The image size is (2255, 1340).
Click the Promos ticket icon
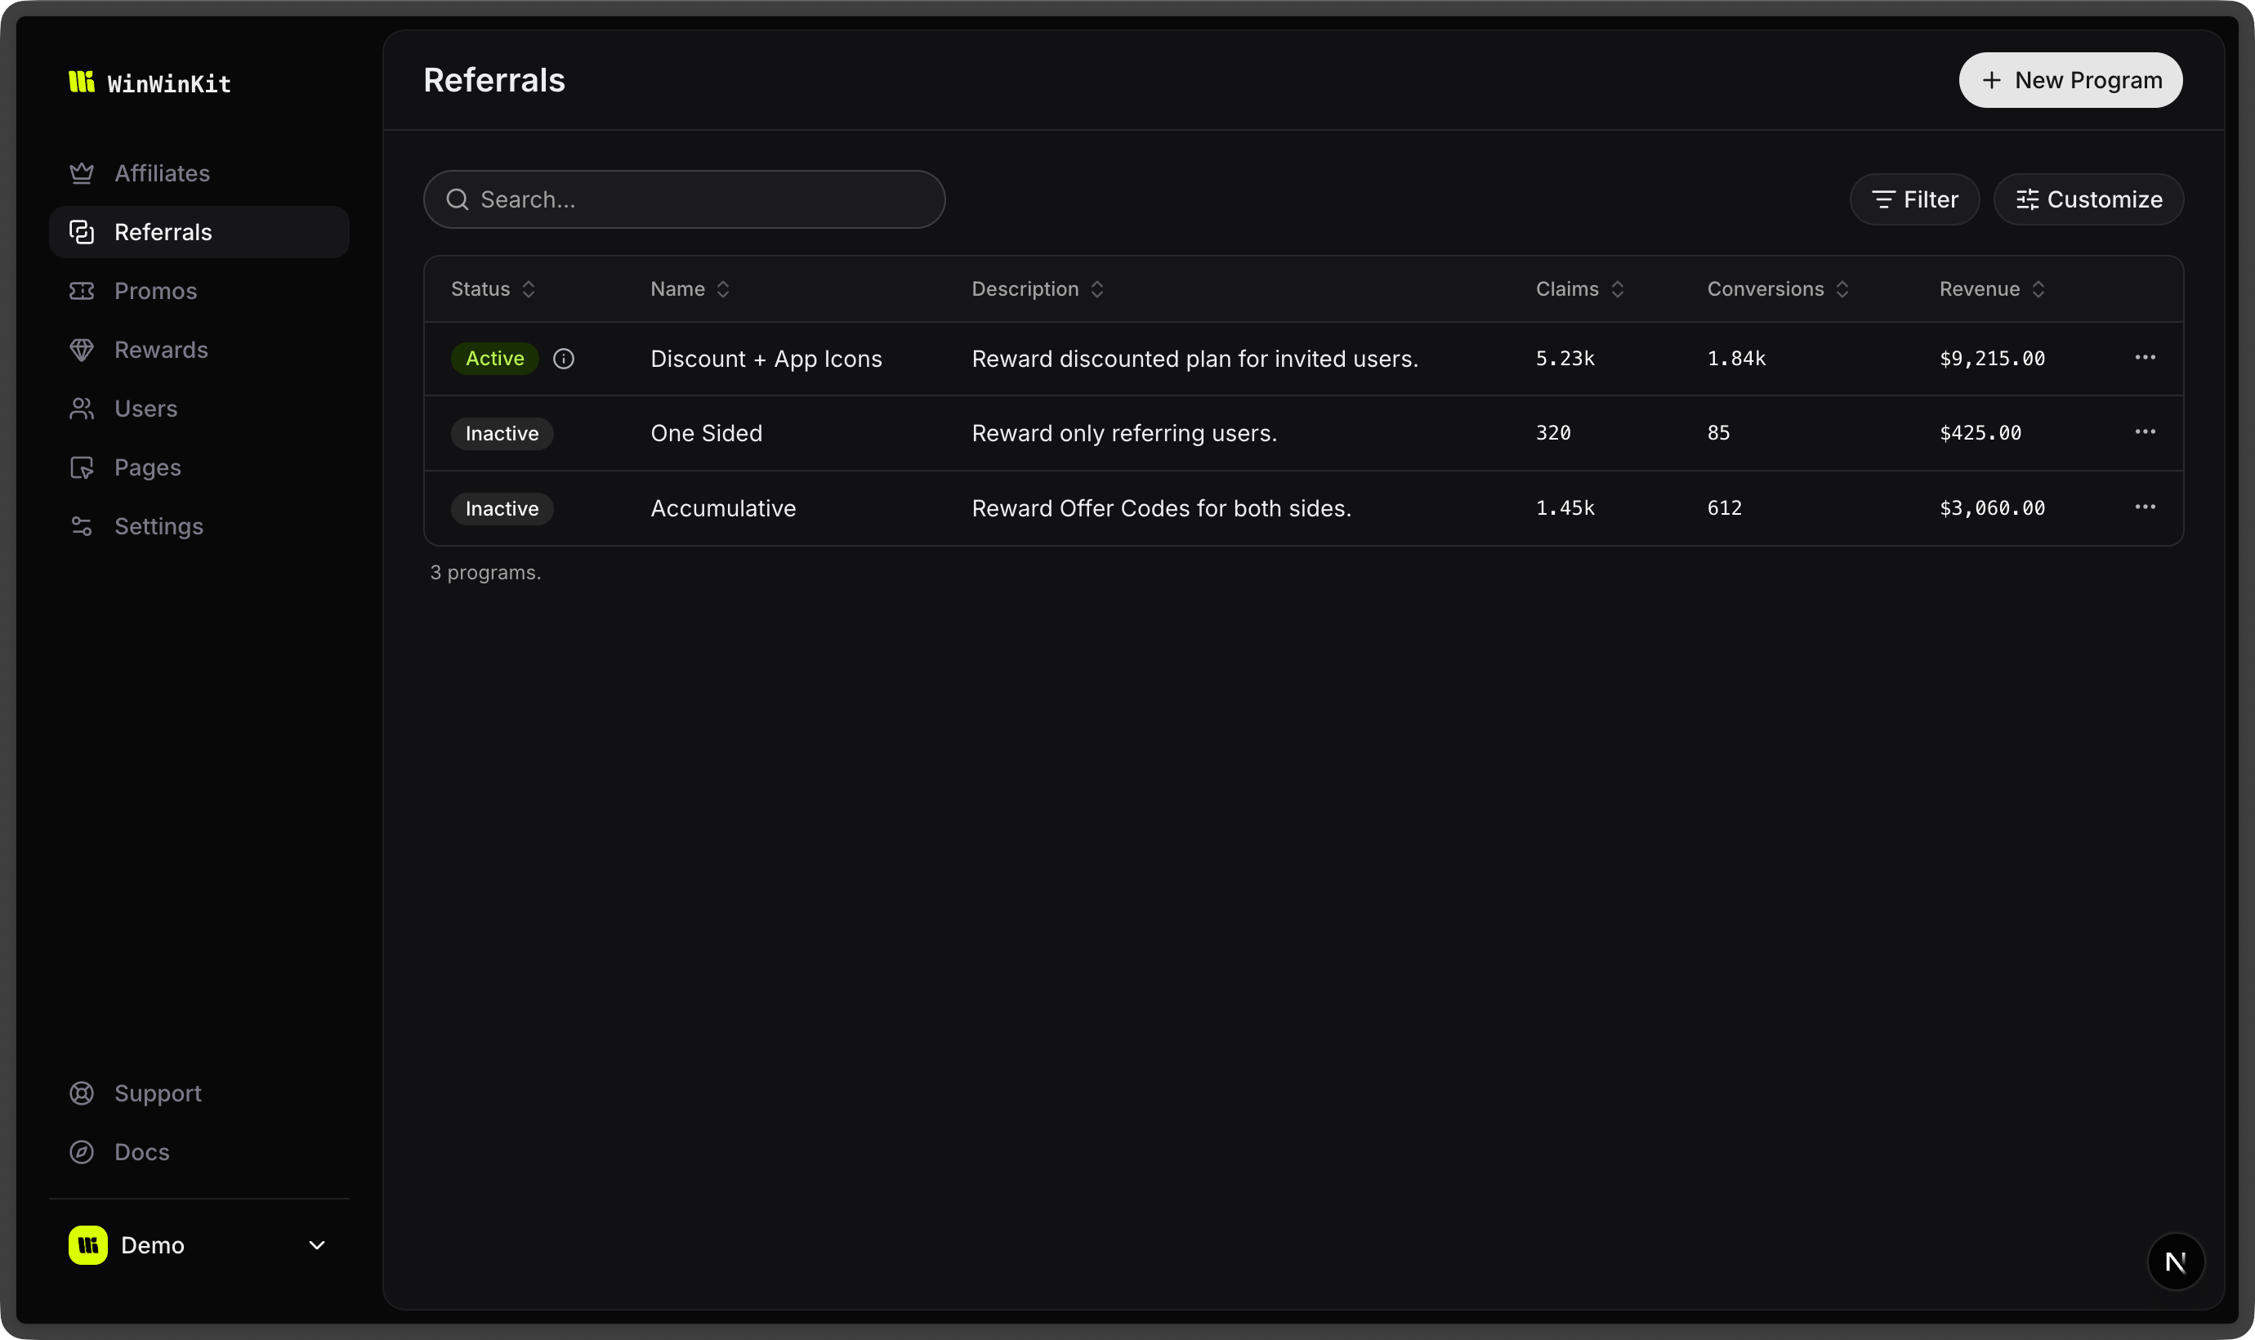click(83, 291)
